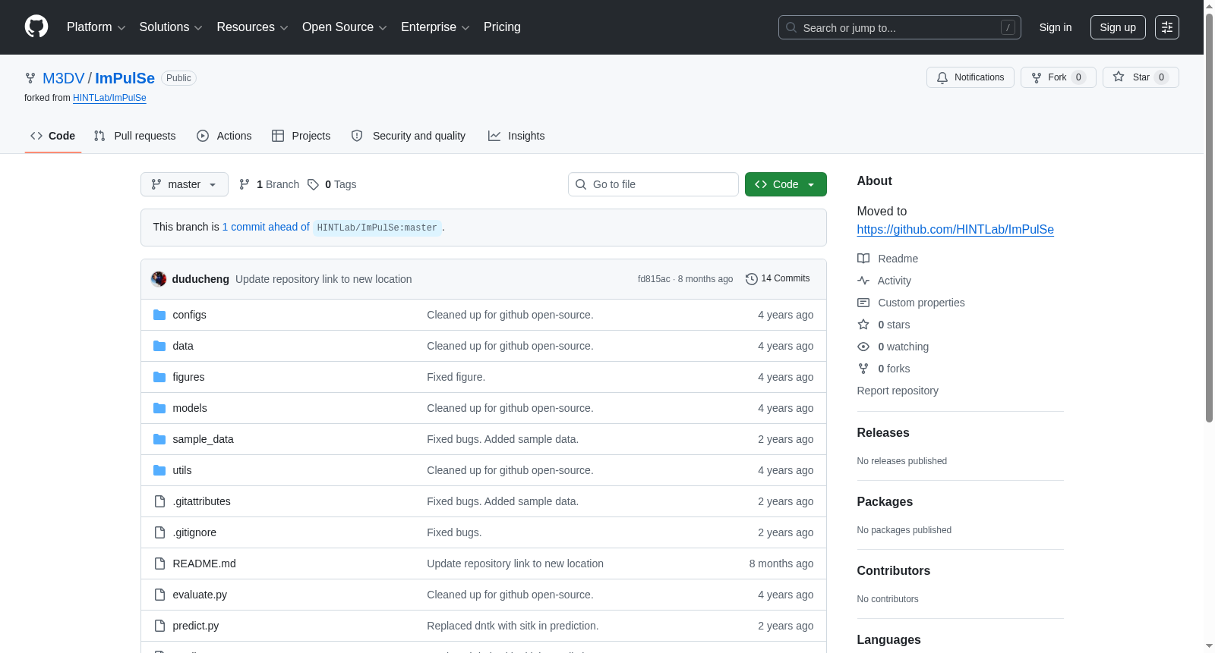This screenshot has width=1215, height=653.
Task: Open the duducheng author link
Action: 200,279
